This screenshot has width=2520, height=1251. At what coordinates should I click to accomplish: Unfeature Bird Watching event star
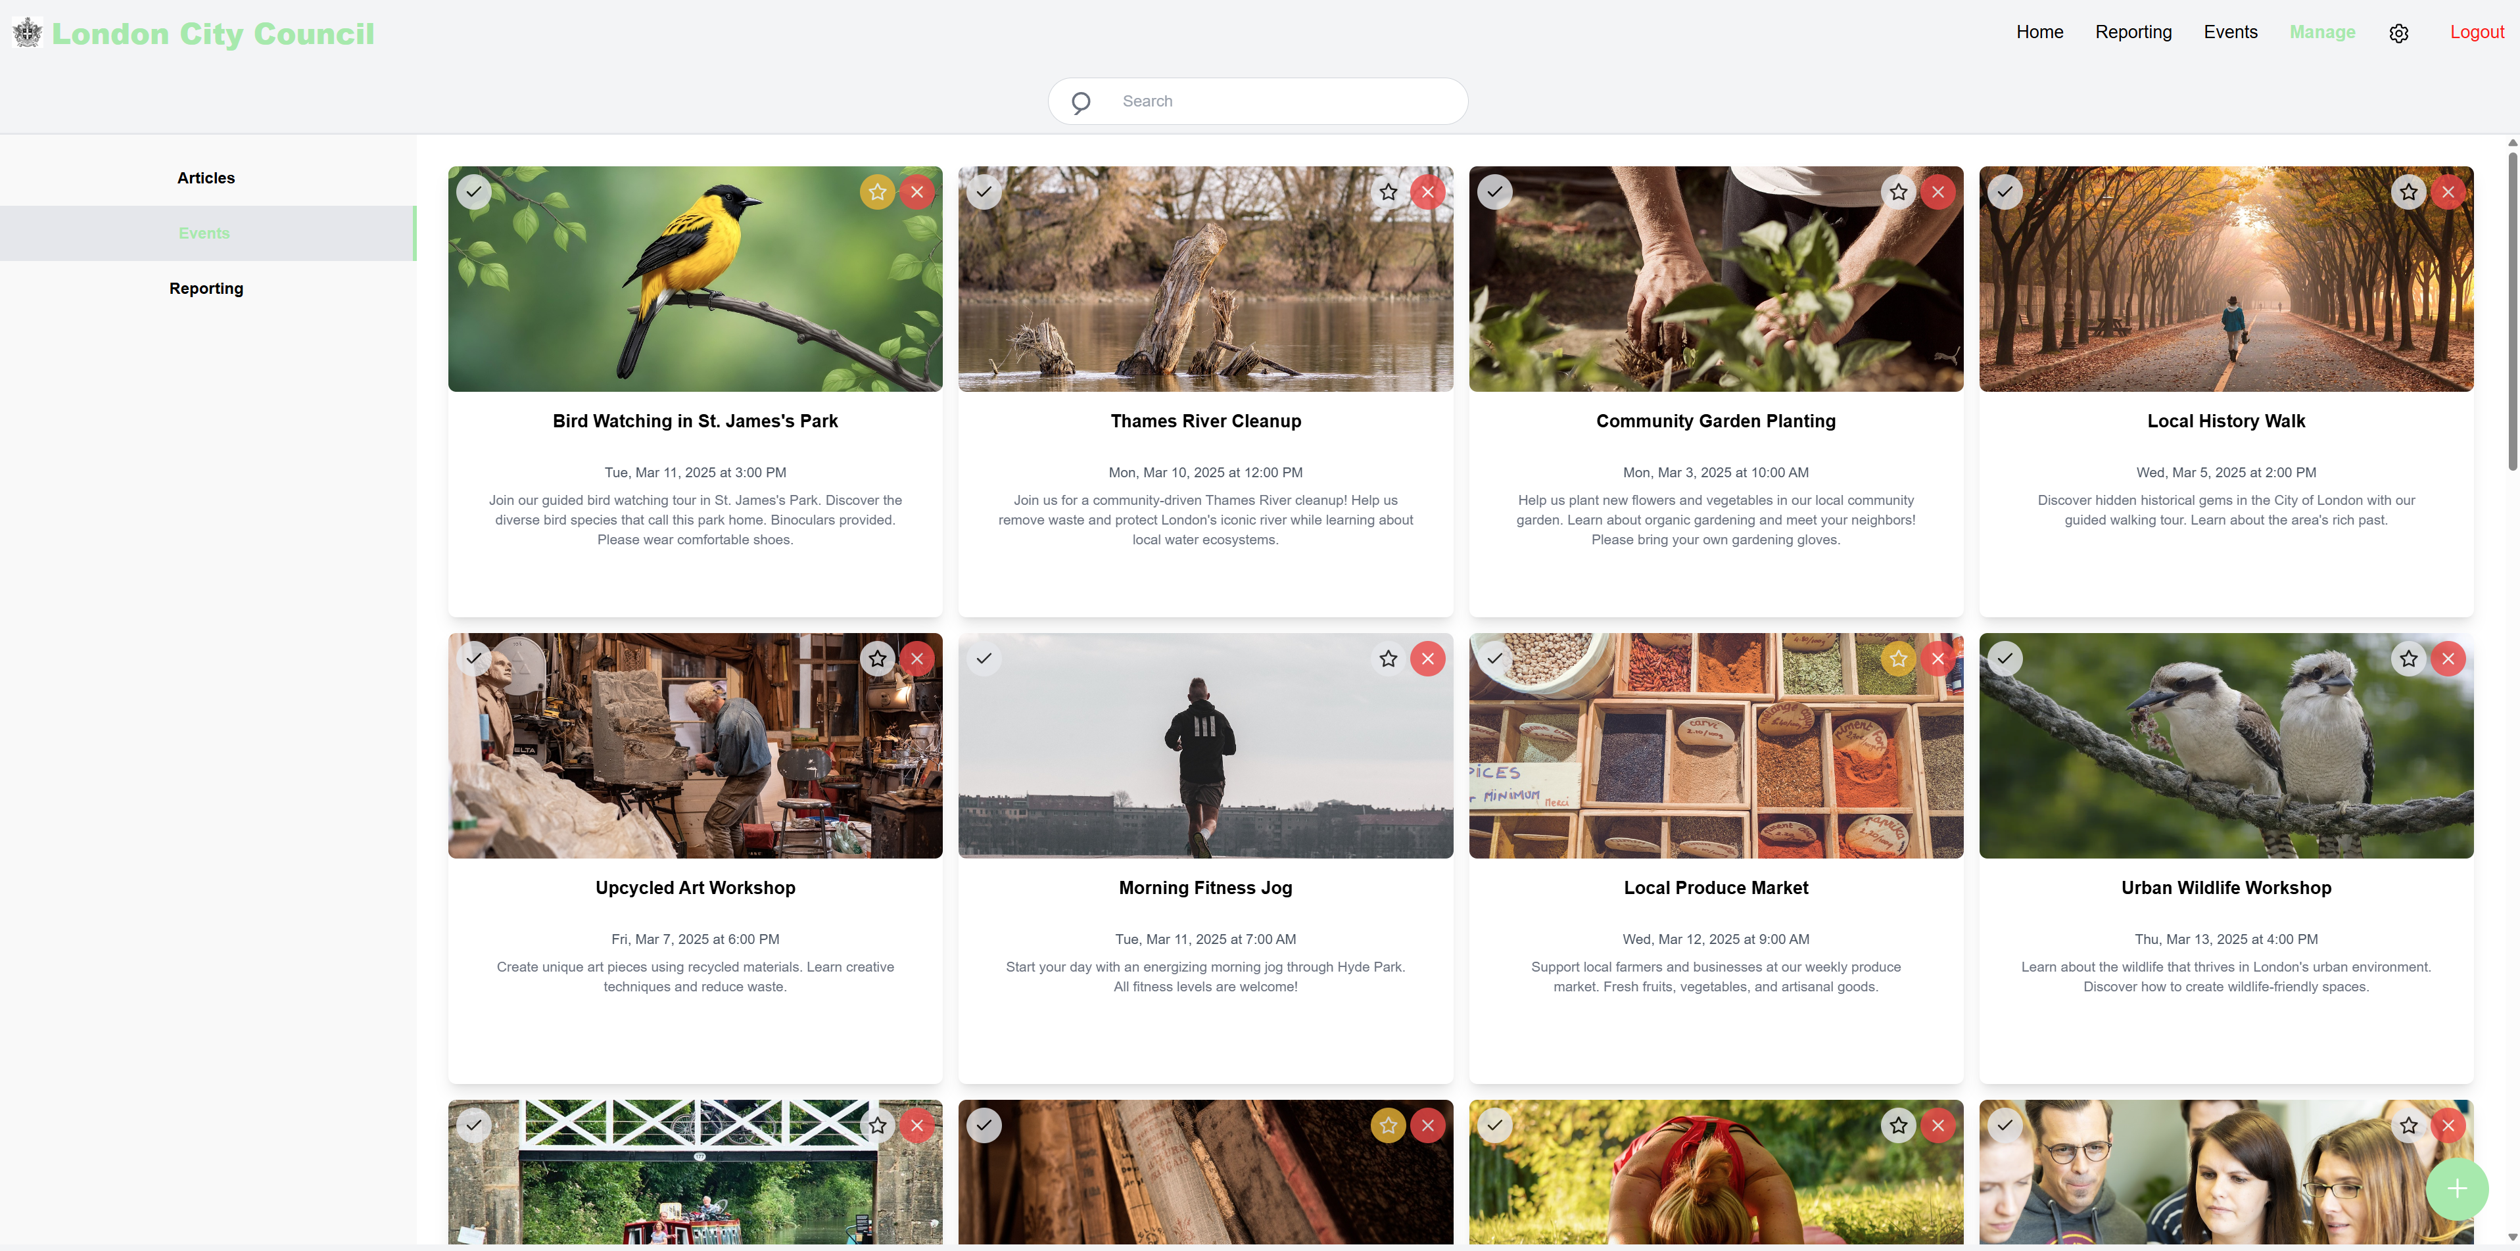pyautogui.click(x=878, y=192)
